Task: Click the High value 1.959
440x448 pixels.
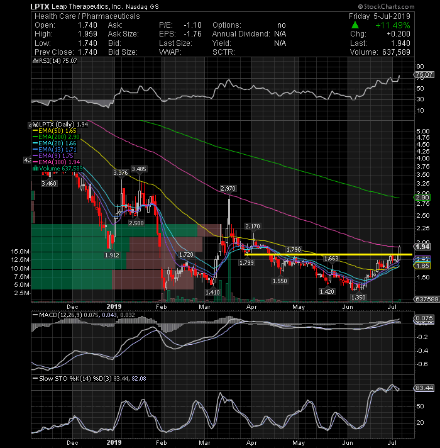Action: [87, 34]
